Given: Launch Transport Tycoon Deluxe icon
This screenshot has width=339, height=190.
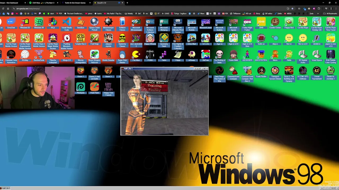Looking at the screenshot, I should click(275, 73).
